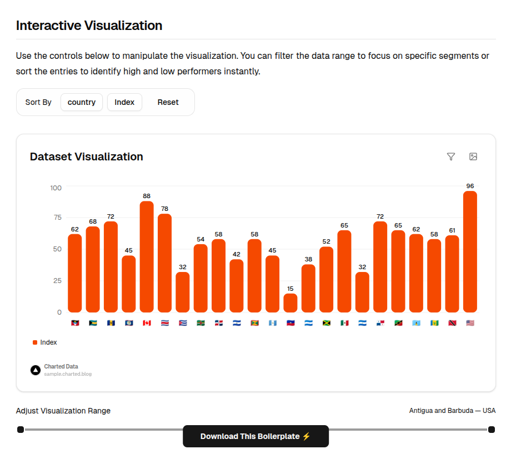Open the filter icon on Dataset Visualization
Image resolution: width=511 pixels, height=449 pixels.
click(451, 157)
